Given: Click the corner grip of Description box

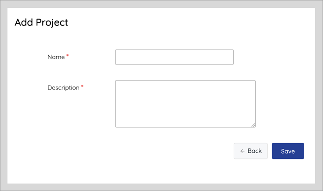Looking at the screenshot, I should click(254, 125).
